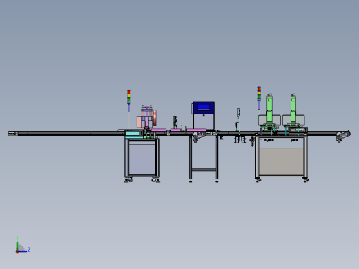Select the far left end of the conveyor

tap(13, 133)
